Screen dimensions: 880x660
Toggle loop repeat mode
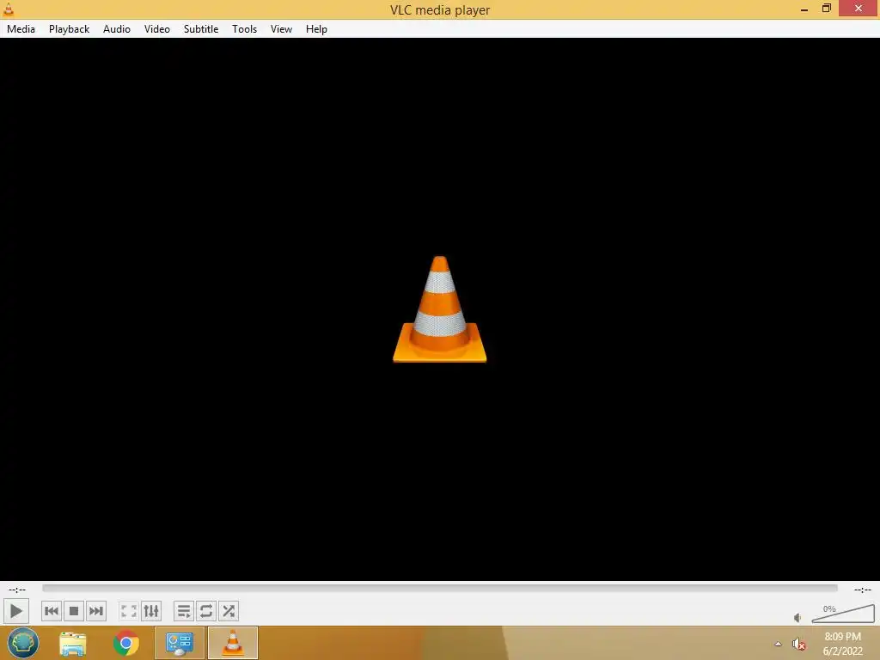tap(206, 611)
